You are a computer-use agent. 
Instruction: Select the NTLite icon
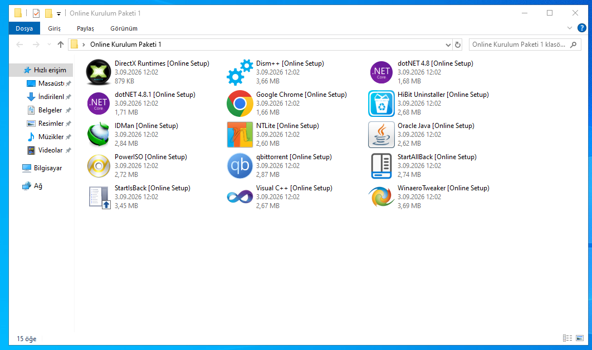click(239, 135)
